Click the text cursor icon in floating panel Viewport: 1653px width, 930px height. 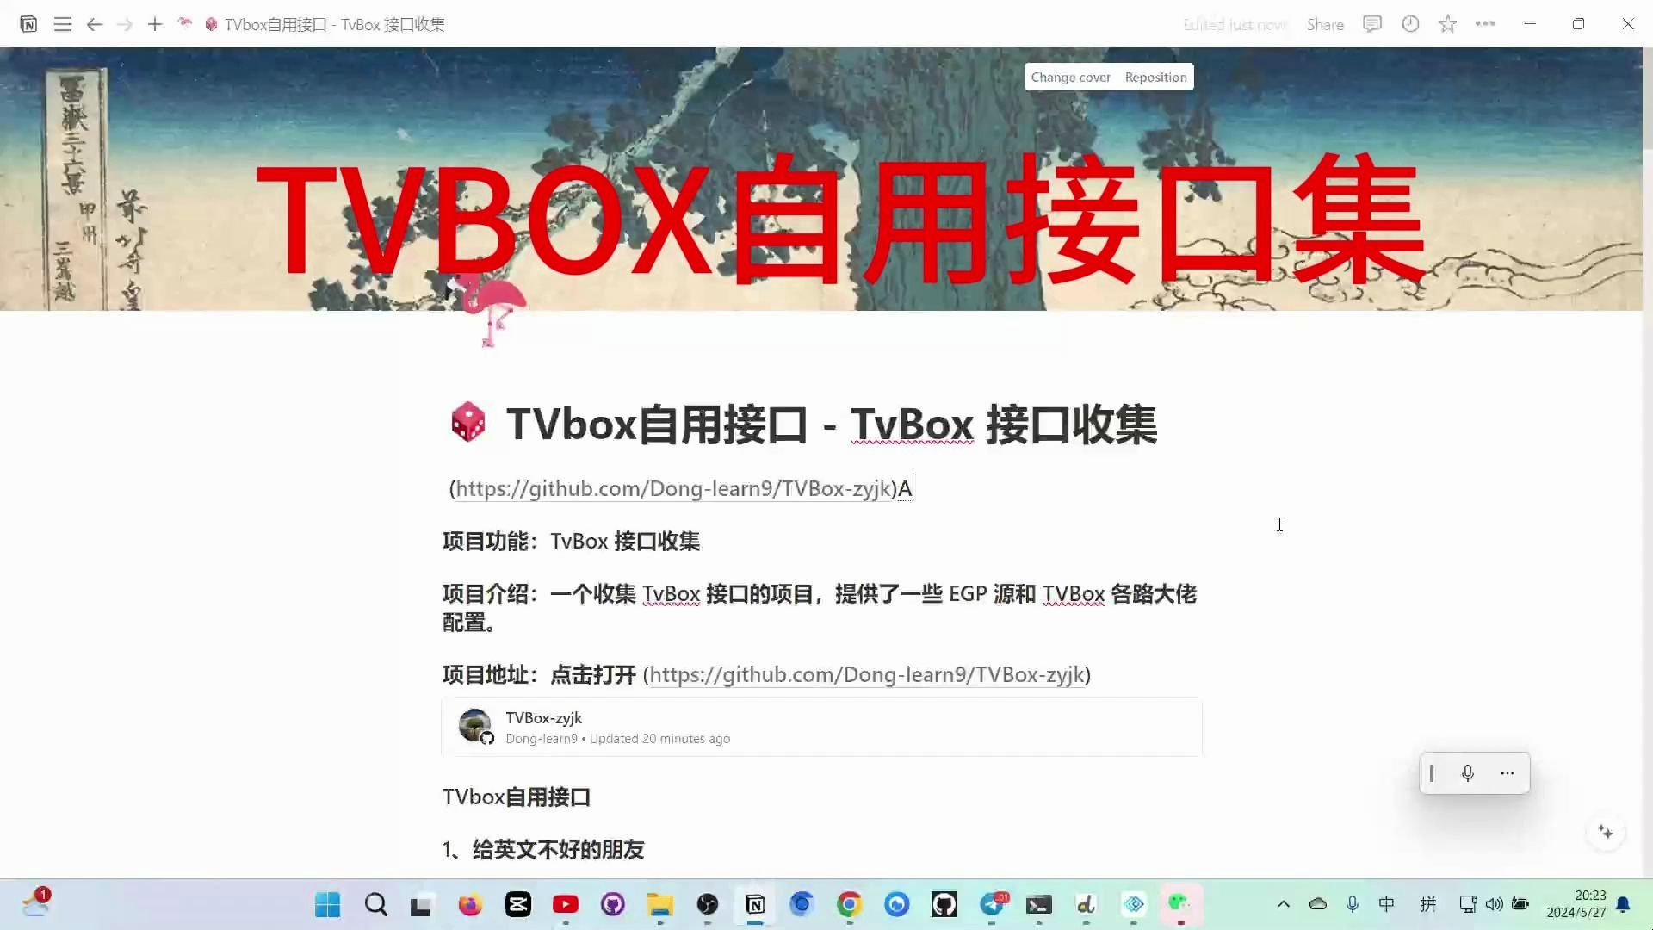pyautogui.click(x=1432, y=773)
